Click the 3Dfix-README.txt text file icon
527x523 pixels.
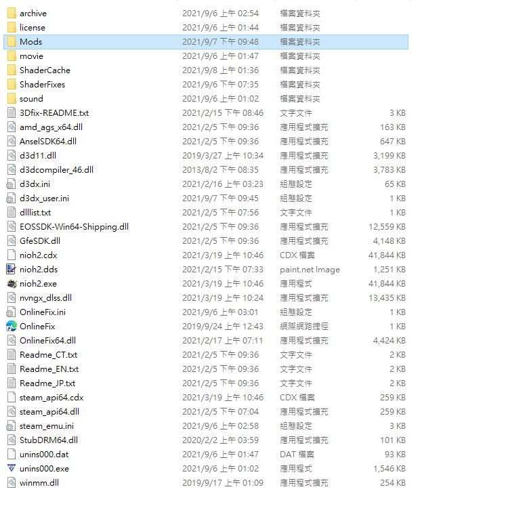pos(11,112)
